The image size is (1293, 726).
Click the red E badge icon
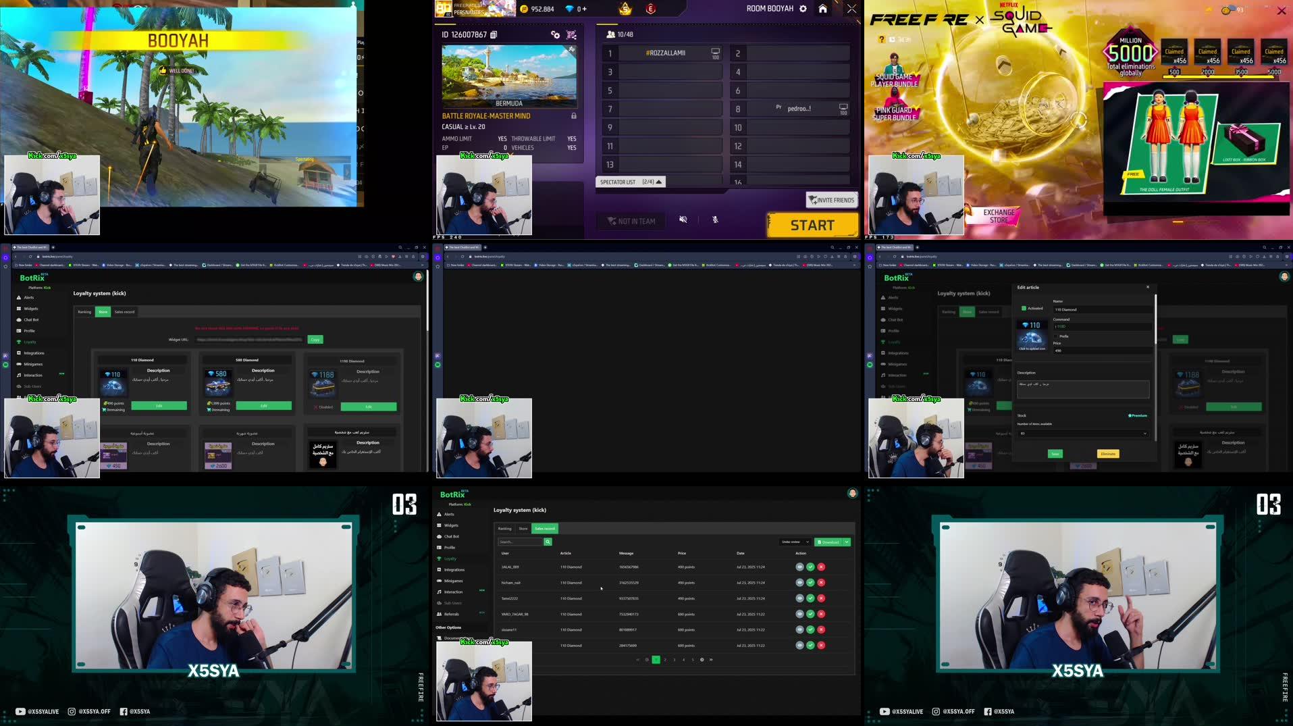[x=651, y=9]
